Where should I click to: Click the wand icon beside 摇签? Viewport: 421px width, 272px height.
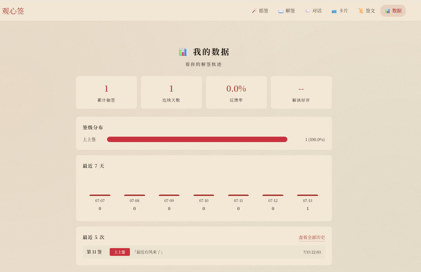[x=254, y=11]
